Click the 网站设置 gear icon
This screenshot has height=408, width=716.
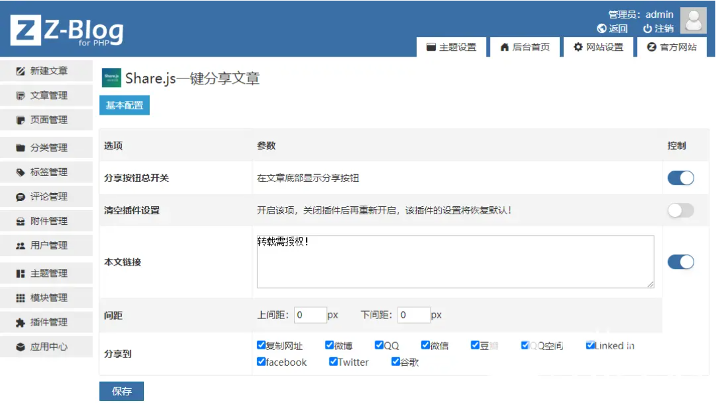[x=578, y=47]
